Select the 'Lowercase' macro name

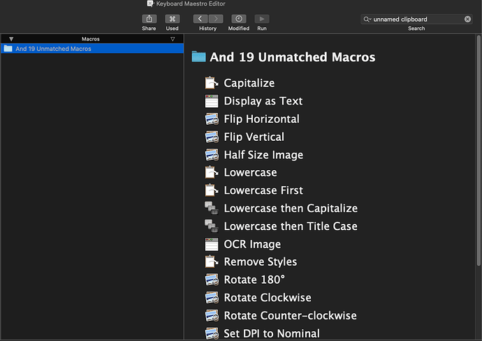[250, 172]
